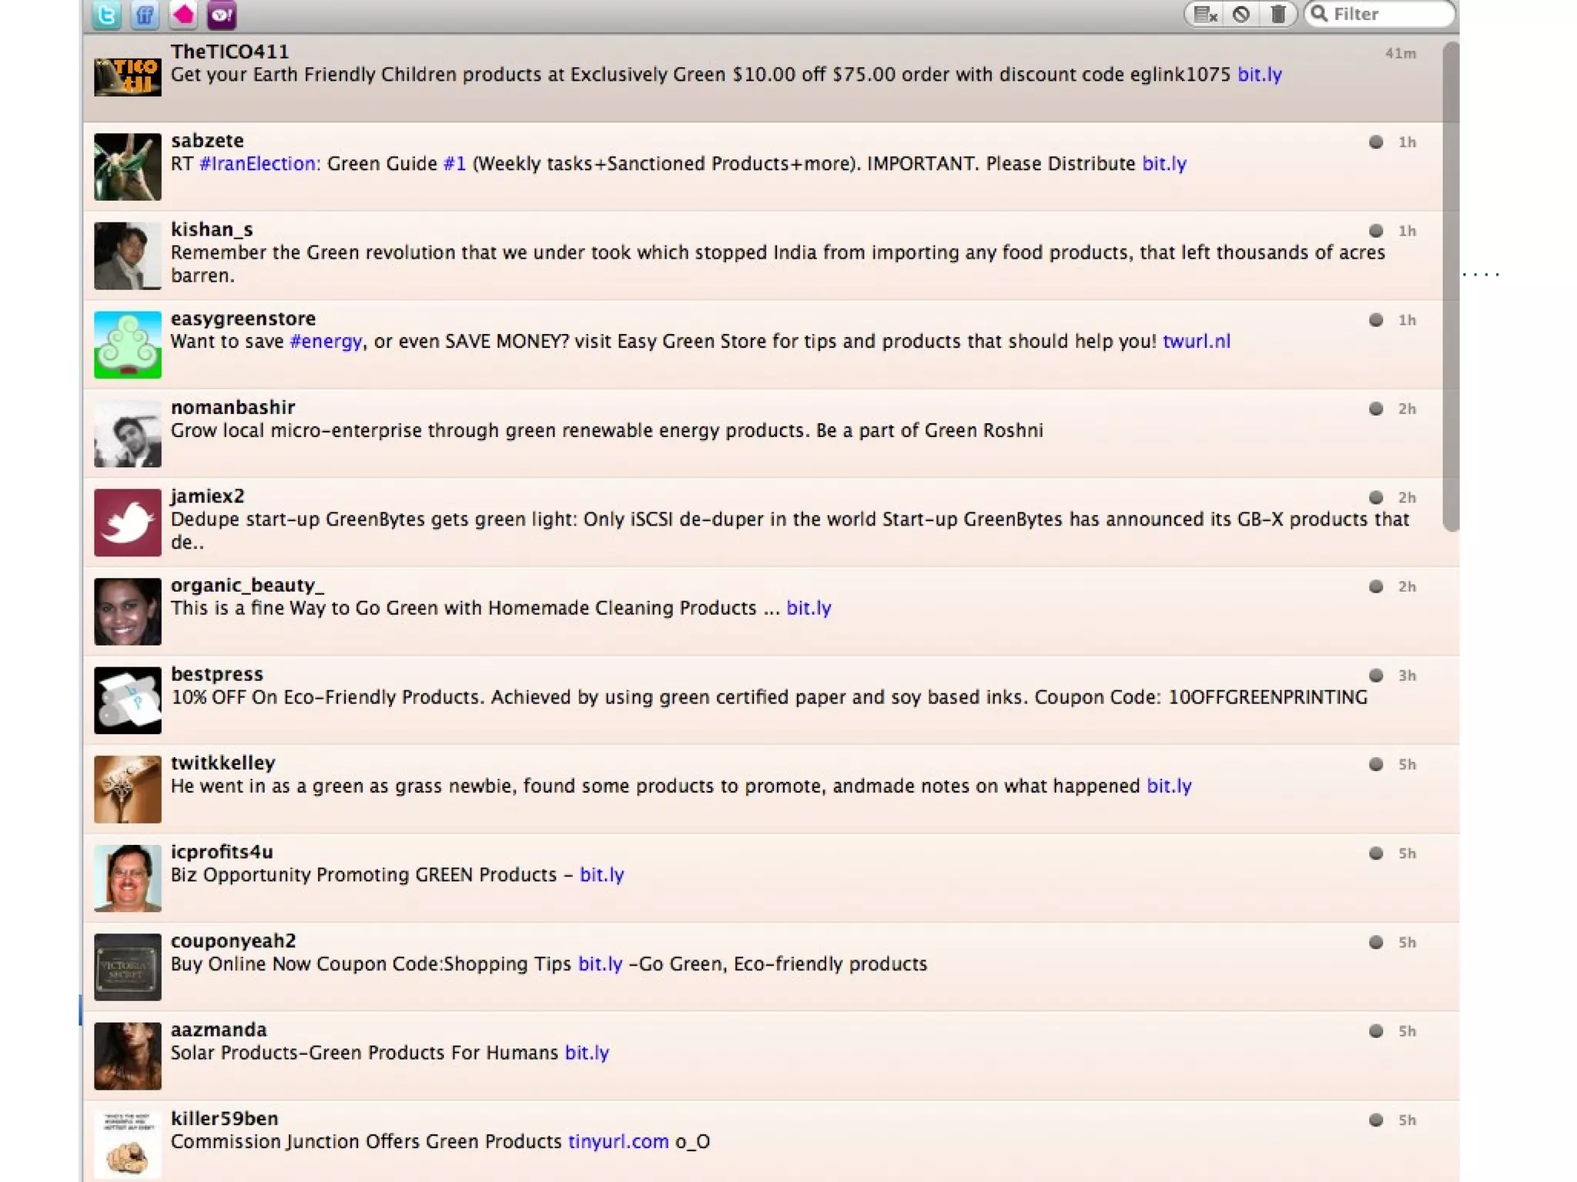Click the clear list toolbar icon

pyautogui.click(x=1205, y=14)
